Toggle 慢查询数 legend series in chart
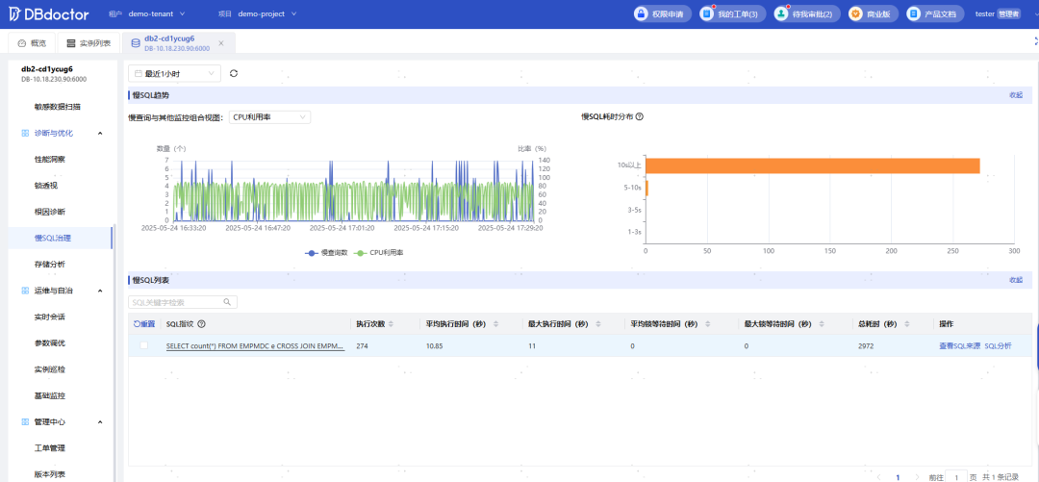The height and width of the screenshot is (482, 1039). [325, 252]
